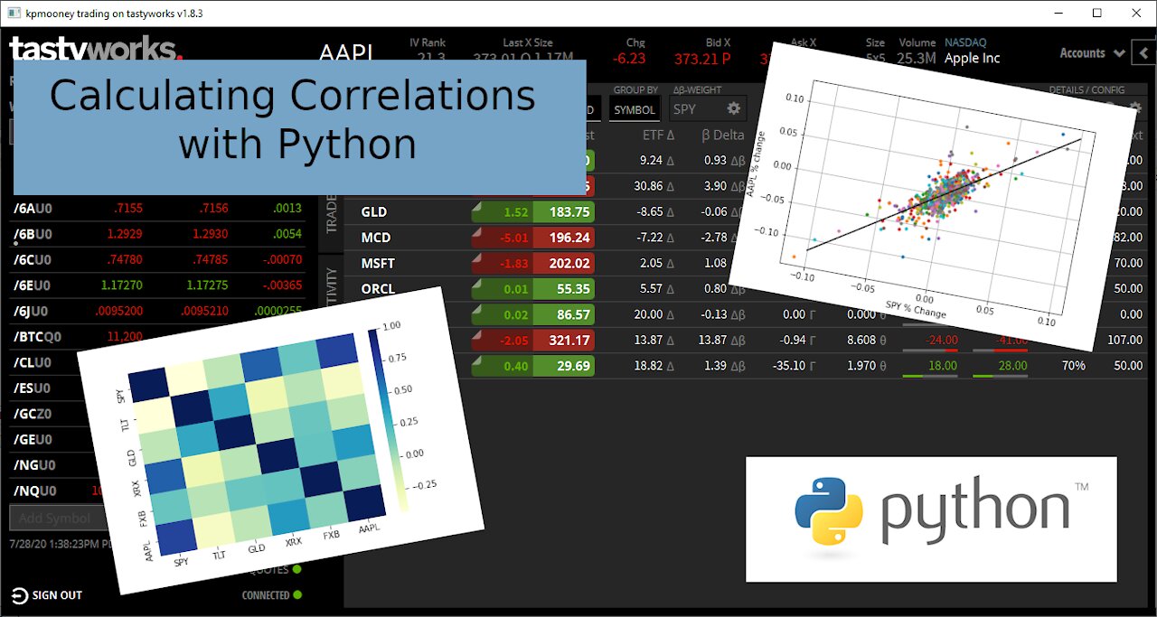This screenshot has height=617, width=1157.
Task: Select /6BU0 in the watchlist
Action: pyautogui.click(x=33, y=234)
